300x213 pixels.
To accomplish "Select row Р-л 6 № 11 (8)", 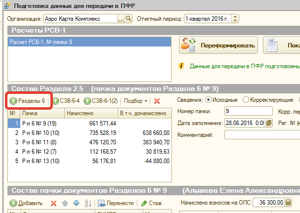I will coord(89,142).
